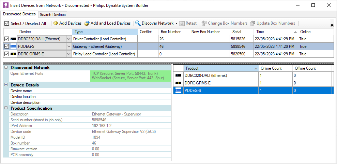Collapse the Product Specification section
337x164 pixels.
point(6,108)
